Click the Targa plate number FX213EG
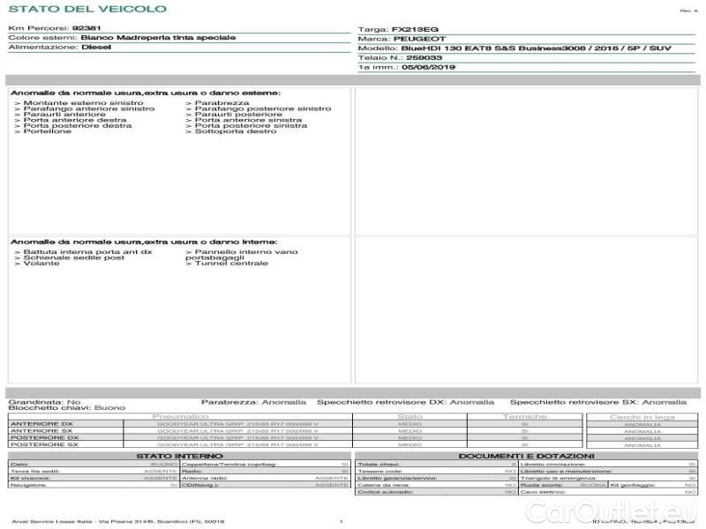Viewport: 706px width, 529px height. coord(415,30)
